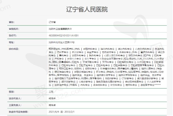The width and height of the screenshot is (173, 116).
Task: Click the name beside 法定代表人
Action: pos(52,98)
